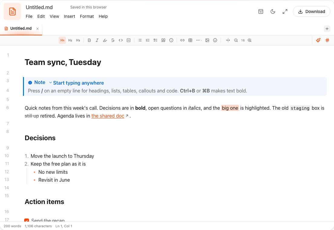This screenshot has height=230, width=334.
Task: Insert an image
Action: [x=207, y=40]
